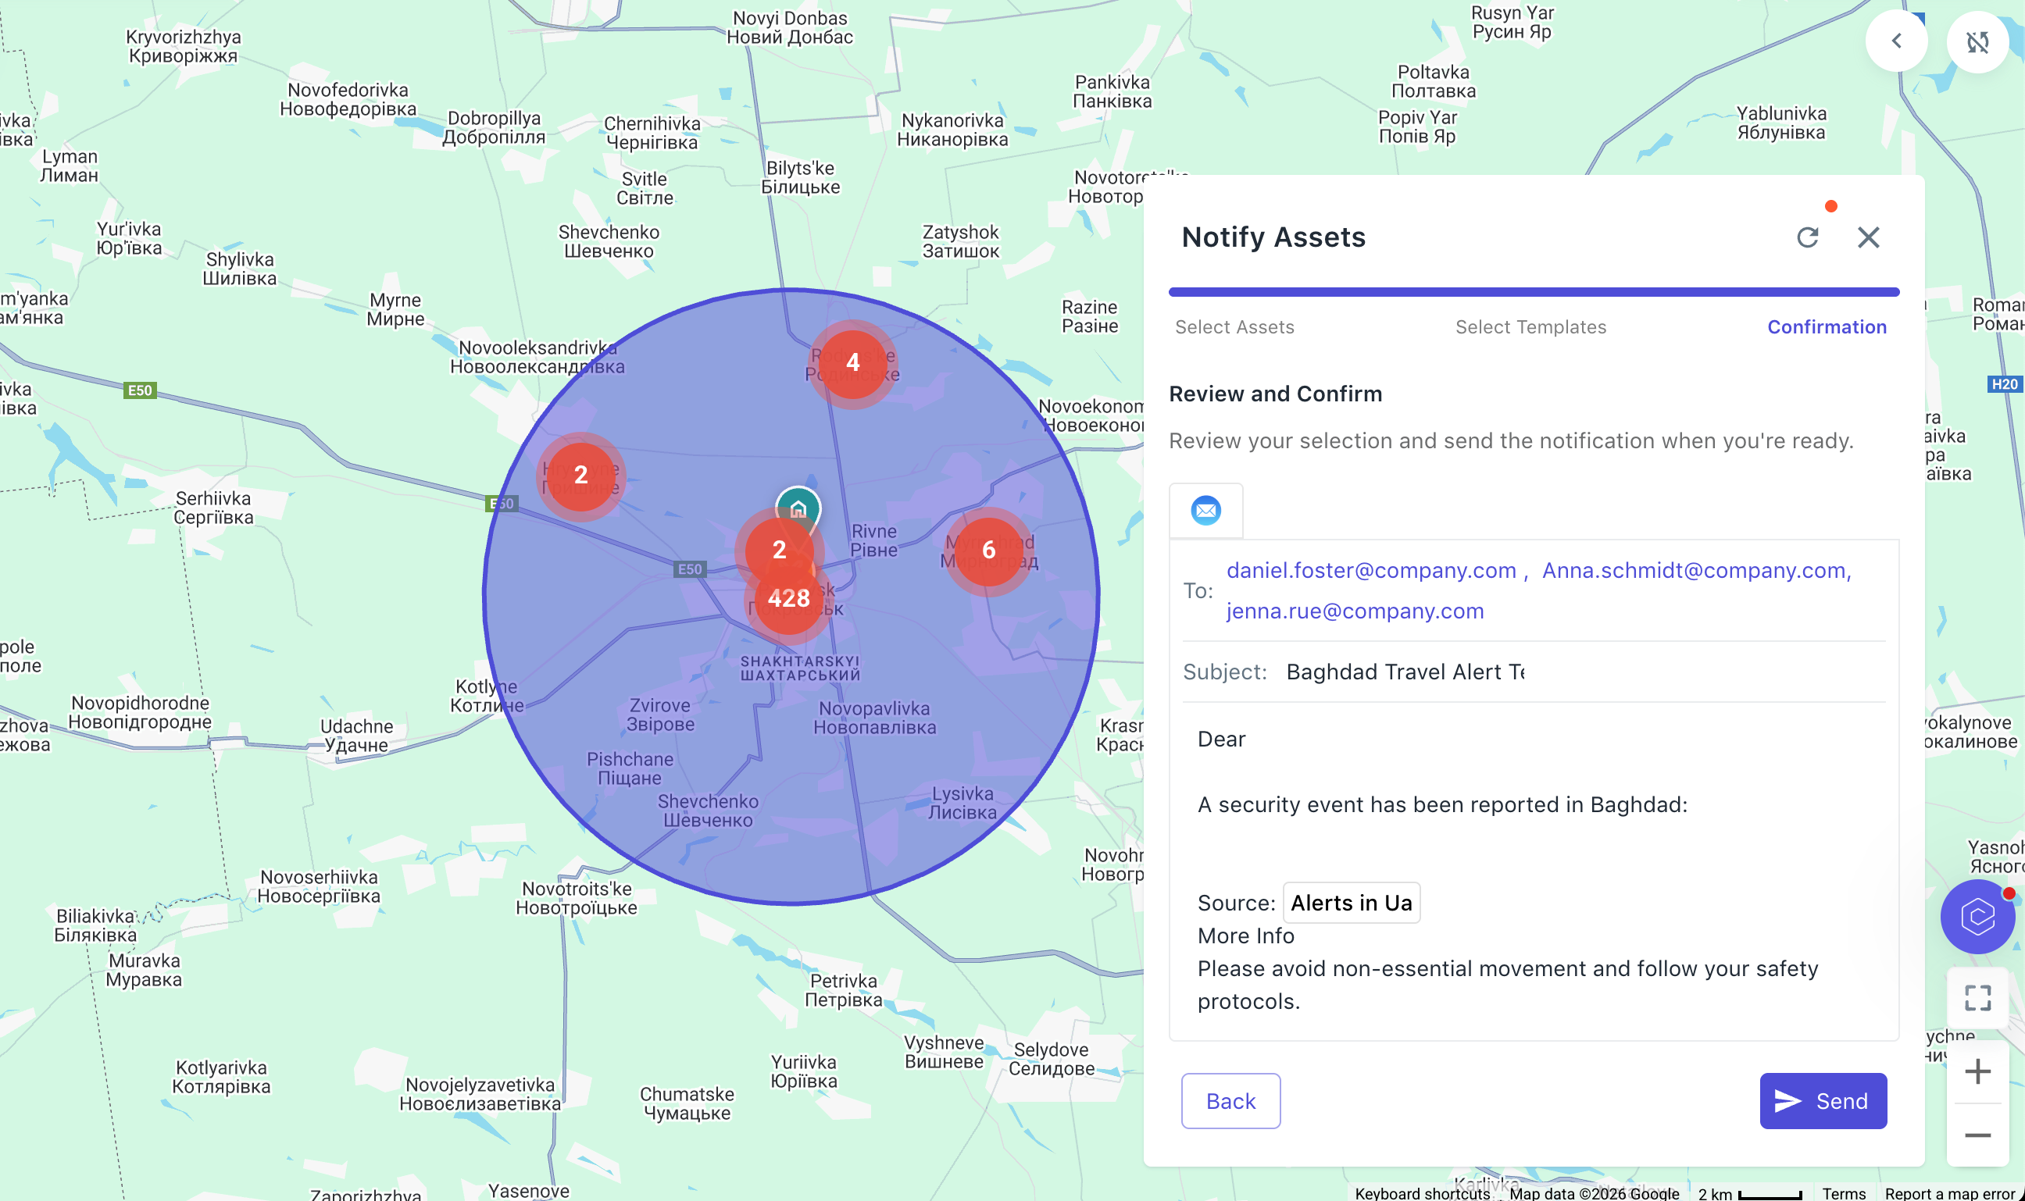This screenshot has width=2025, height=1201.
Task: Open the Confirmation step
Action: point(1827,327)
